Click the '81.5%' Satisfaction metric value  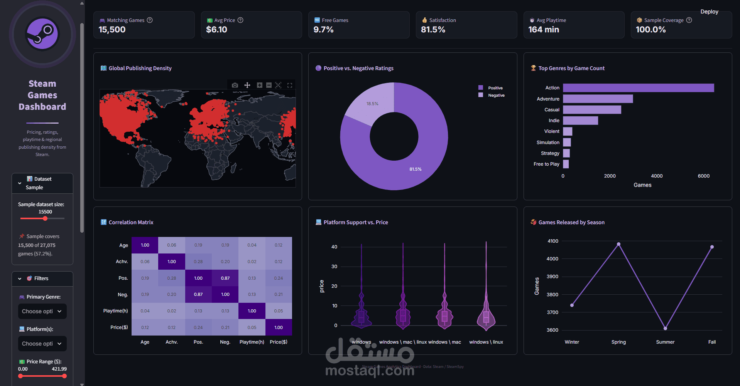433,30
